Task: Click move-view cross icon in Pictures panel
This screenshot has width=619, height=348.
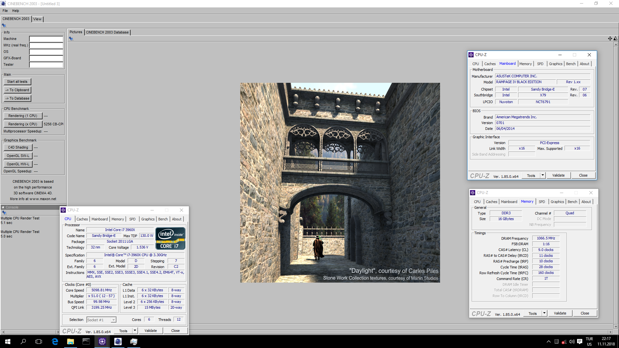Action: pyautogui.click(x=610, y=39)
